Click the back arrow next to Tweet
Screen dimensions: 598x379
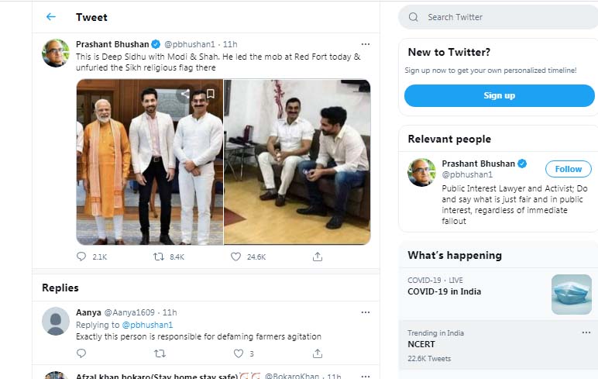(x=51, y=17)
